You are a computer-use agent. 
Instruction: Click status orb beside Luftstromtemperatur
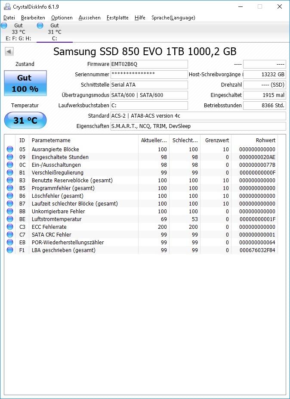10,219
